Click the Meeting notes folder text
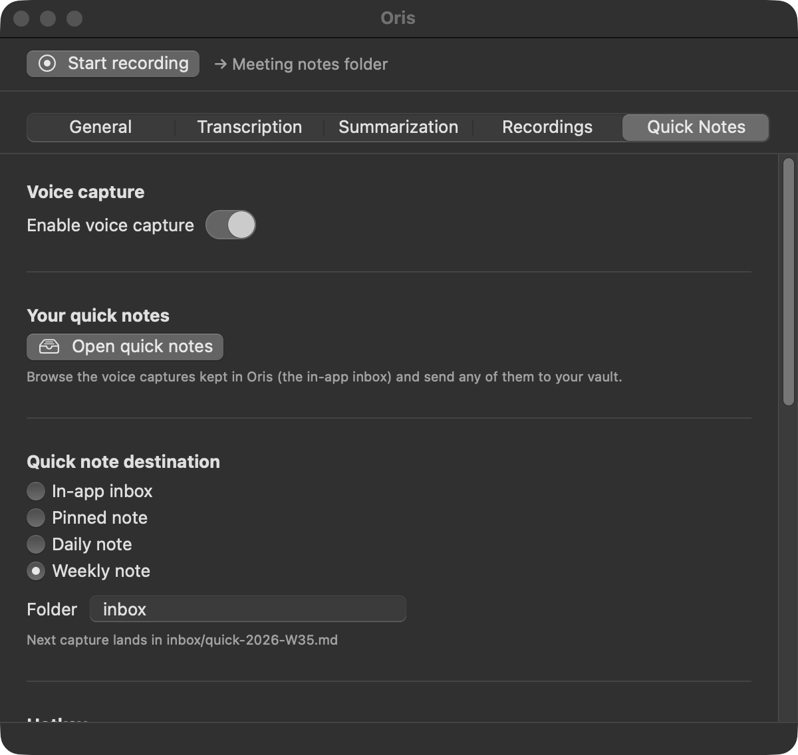The image size is (798, 755). [x=310, y=64]
